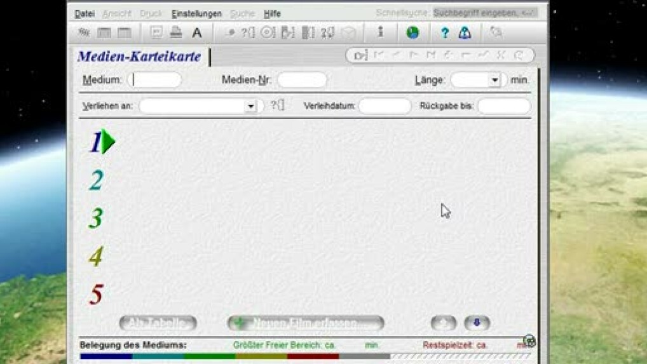Open the Datei menu
Screen dimensions: 647x364
(84, 13)
